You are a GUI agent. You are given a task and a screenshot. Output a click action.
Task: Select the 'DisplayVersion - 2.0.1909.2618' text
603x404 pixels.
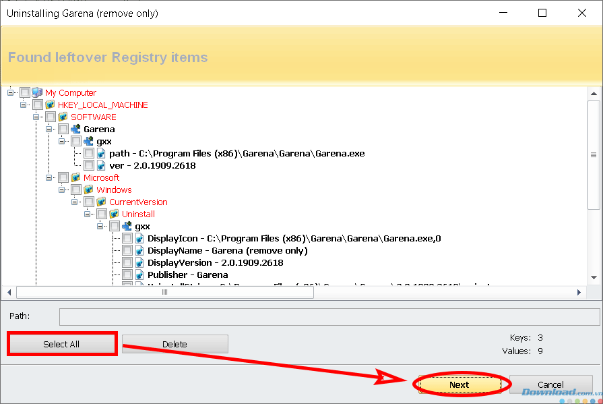coord(216,262)
